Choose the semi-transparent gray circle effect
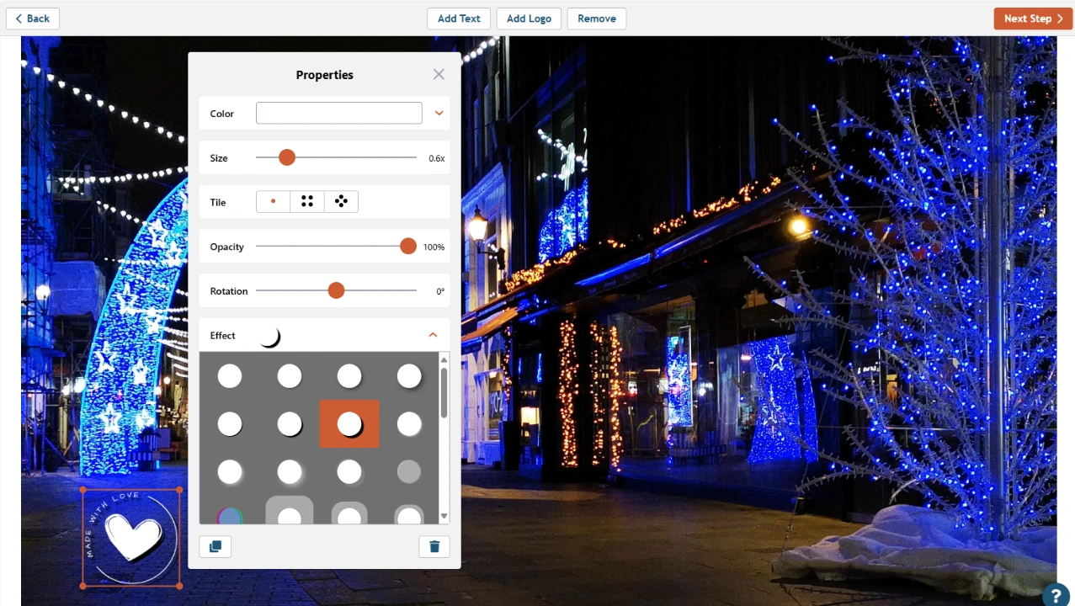Screen dimensions: 1075x606 click(x=409, y=471)
